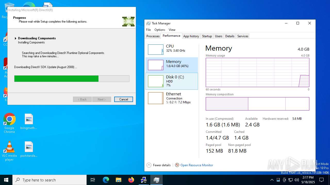Cancel the DirectX installation
This screenshot has width=330, height=185.
[x=123, y=99]
